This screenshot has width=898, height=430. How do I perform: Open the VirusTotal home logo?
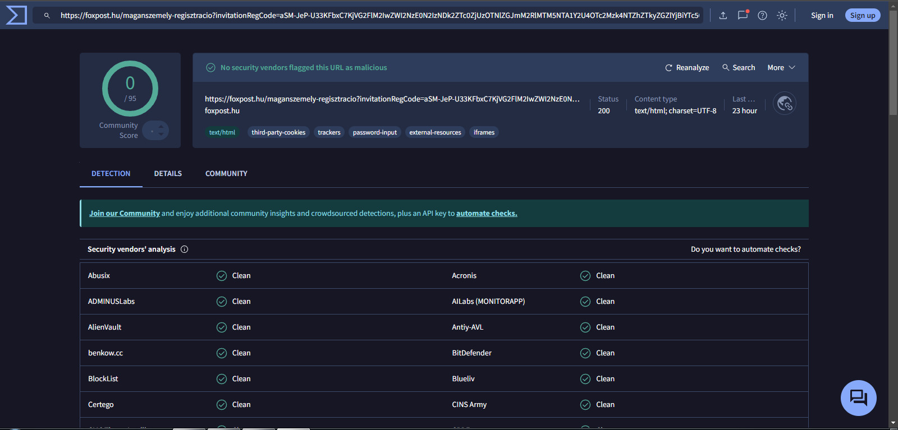(16, 15)
